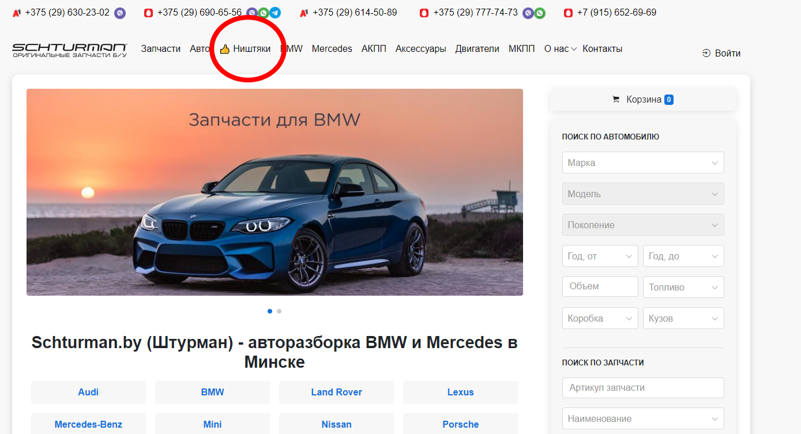
Task: Click Viber icon beside 777-74-73 number
Action: tap(528, 13)
